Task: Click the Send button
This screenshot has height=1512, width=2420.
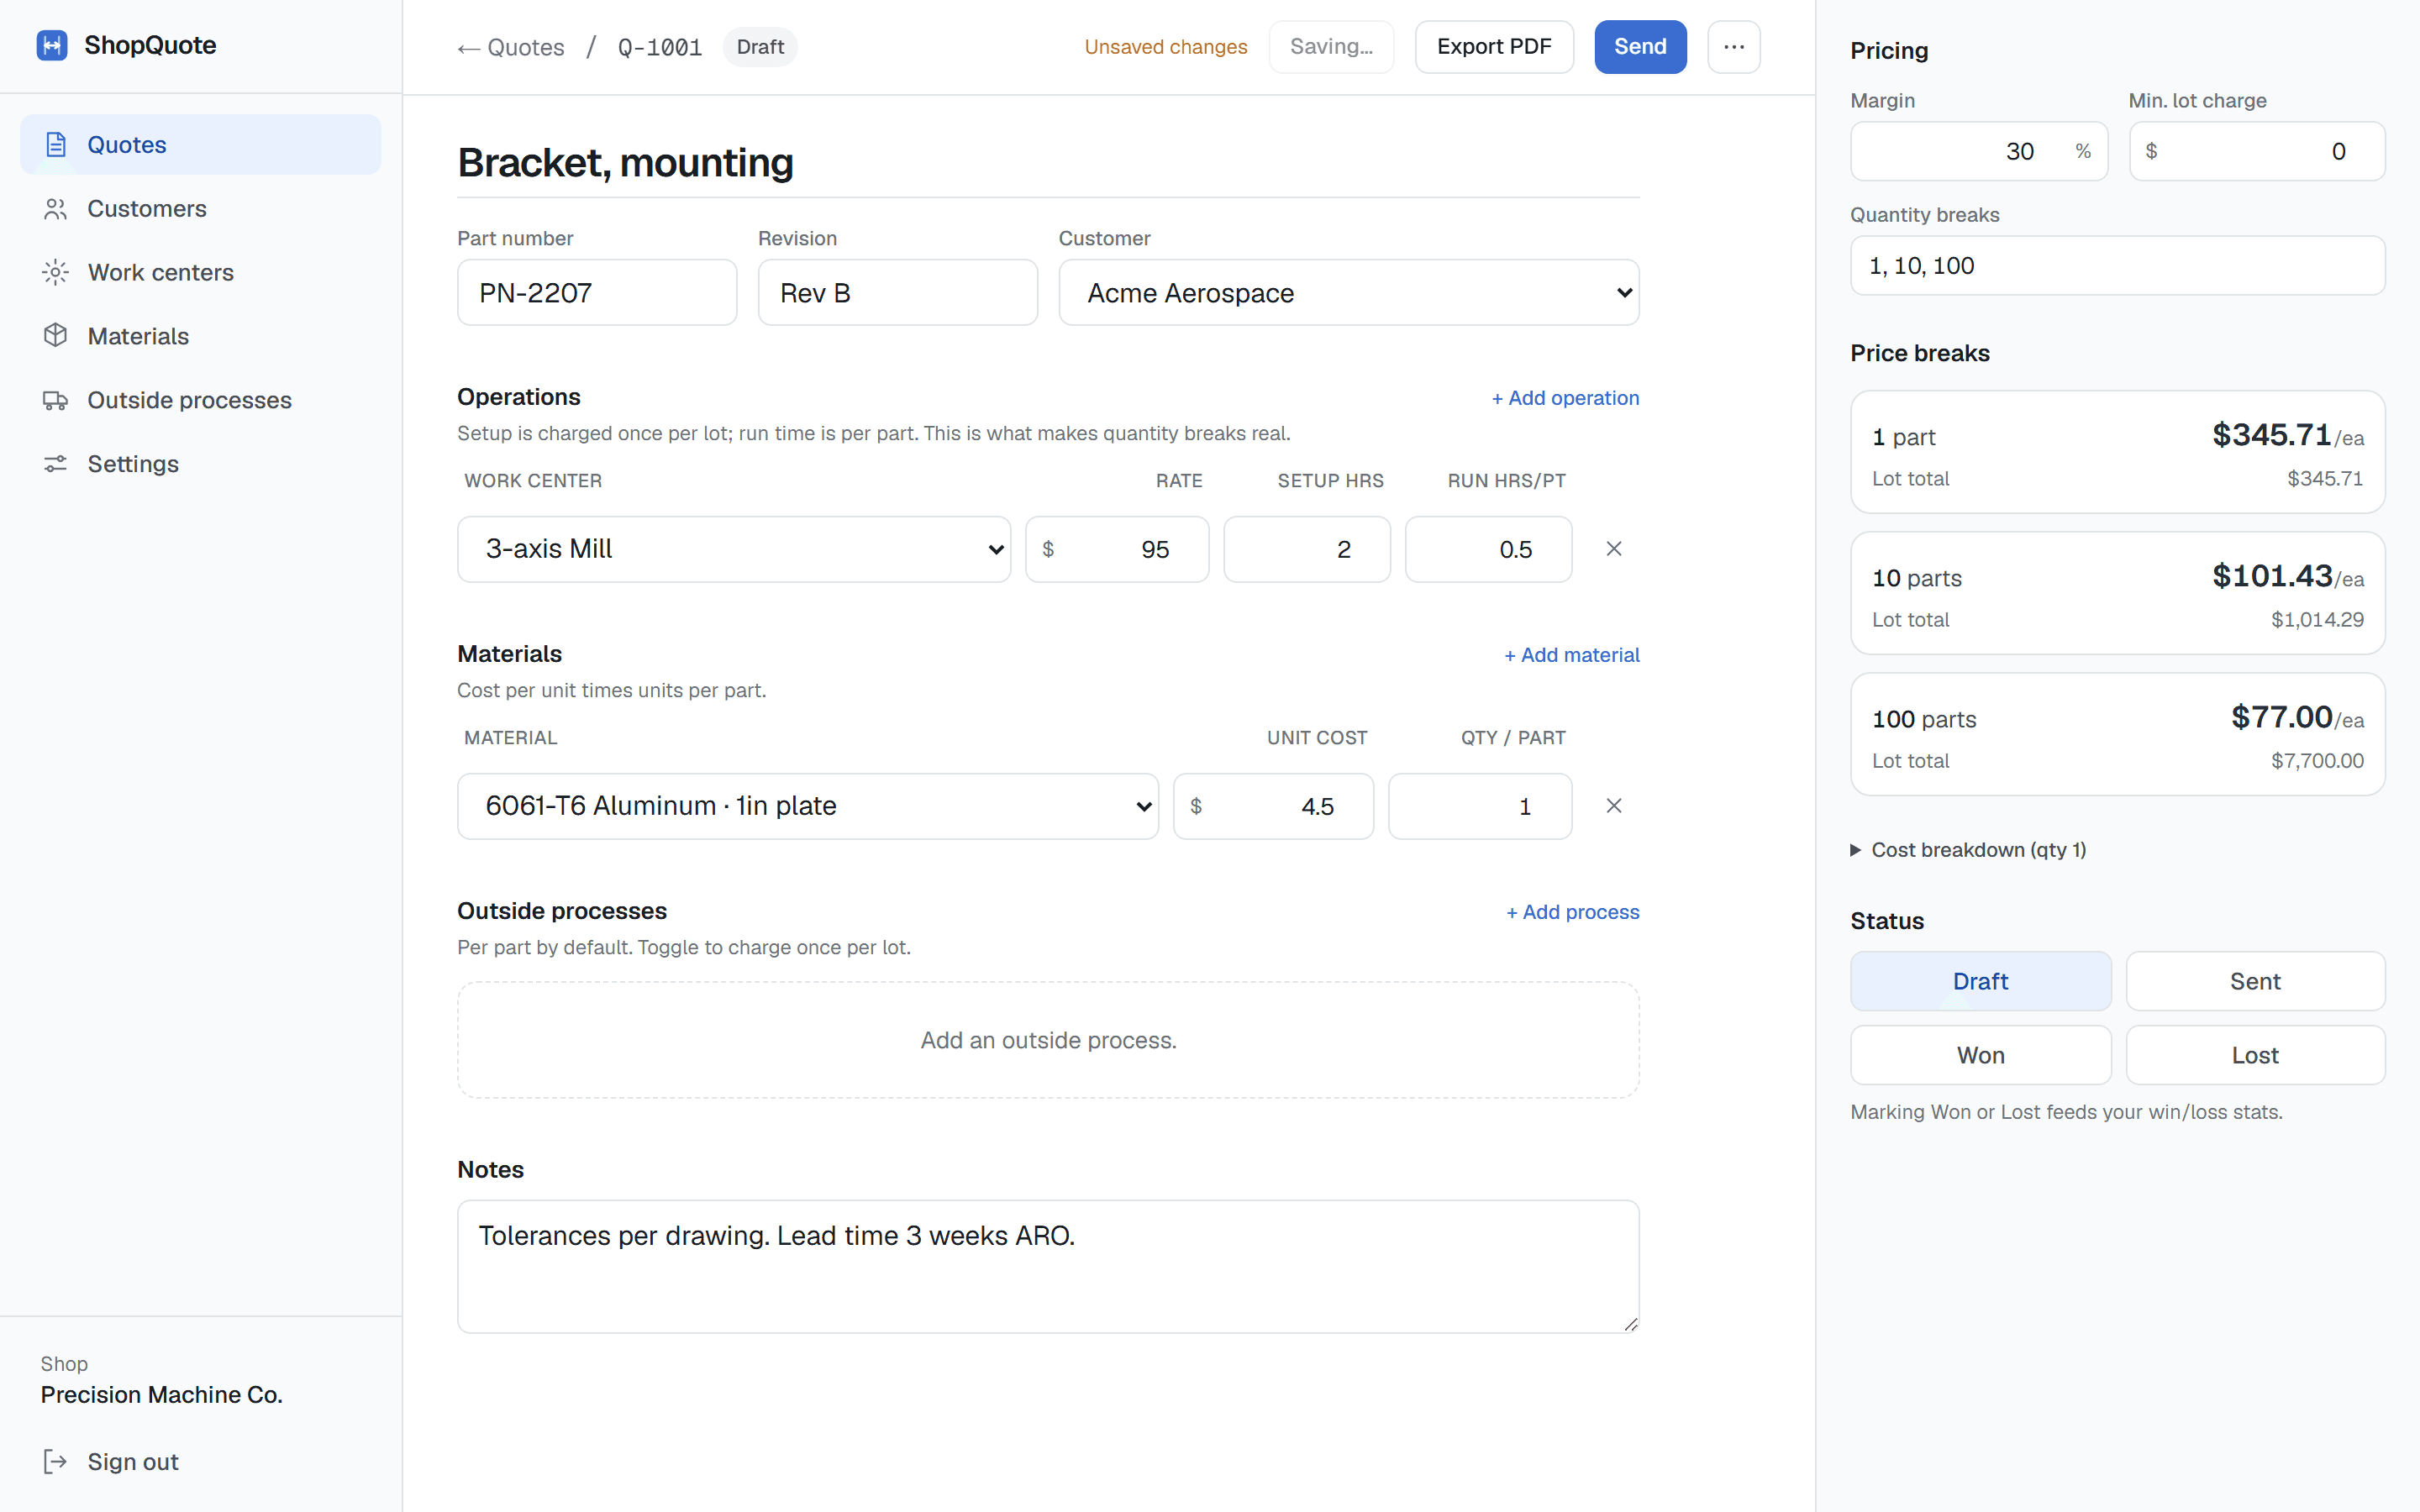Action: point(1640,47)
